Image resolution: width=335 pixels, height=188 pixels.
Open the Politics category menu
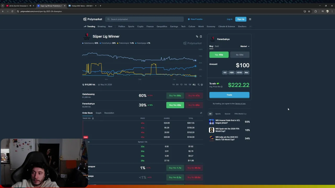(121, 26)
